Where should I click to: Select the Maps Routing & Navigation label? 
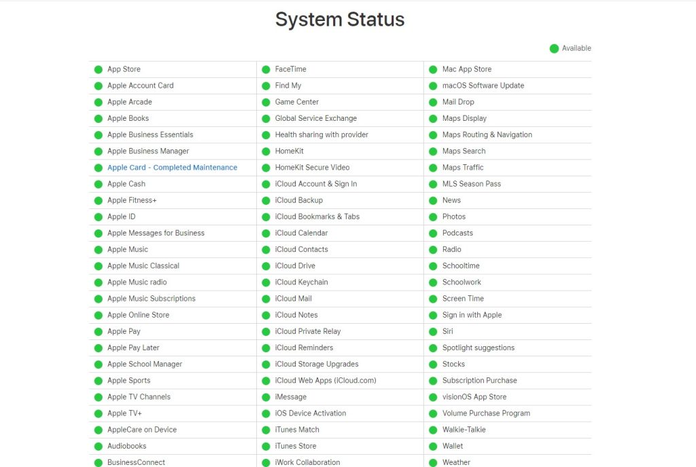tap(487, 134)
